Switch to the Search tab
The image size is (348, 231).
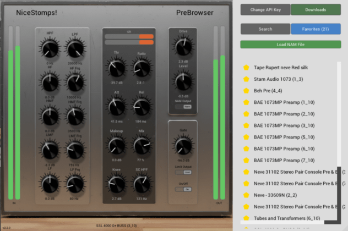point(265,29)
